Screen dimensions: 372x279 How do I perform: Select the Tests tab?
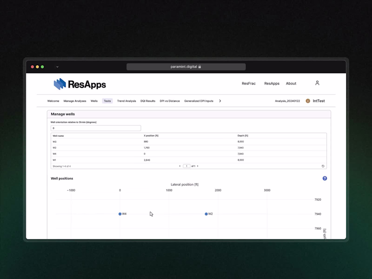coord(107,101)
